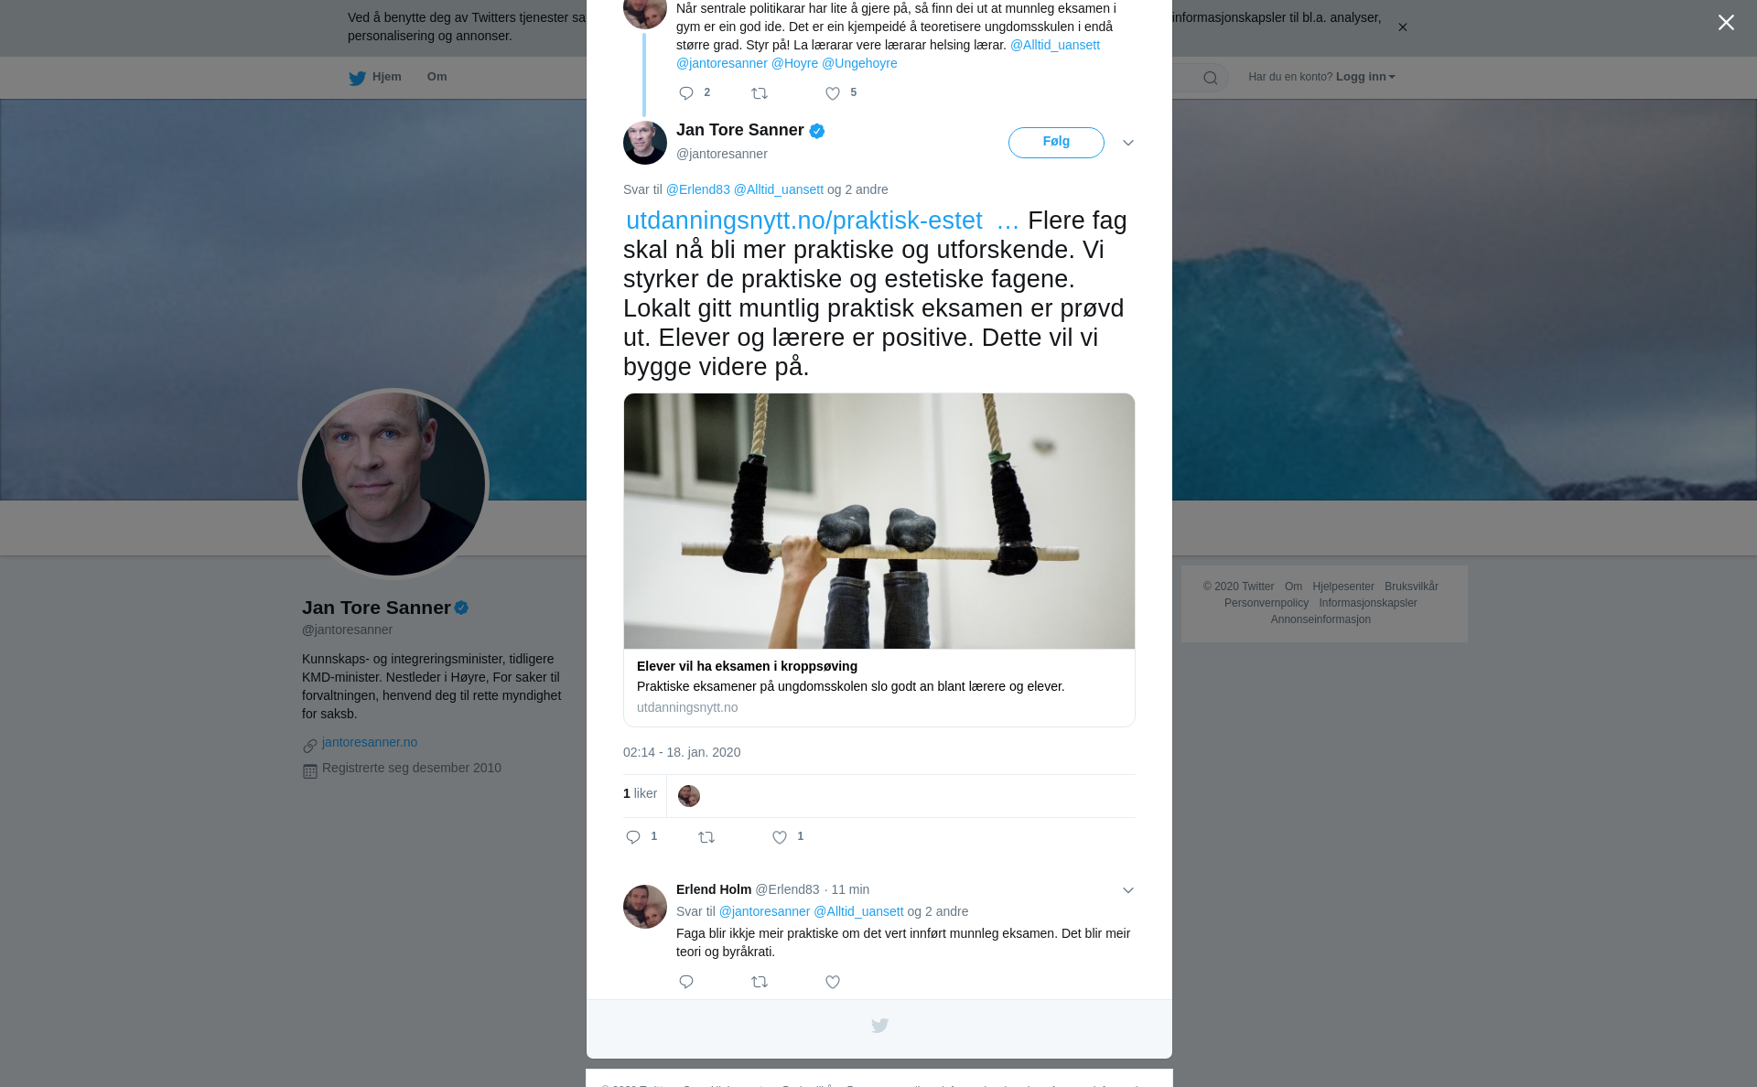The width and height of the screenshot is (1757, 1087).
Task: Like the top tweet with 5 likes
Action: click(833, 93)
